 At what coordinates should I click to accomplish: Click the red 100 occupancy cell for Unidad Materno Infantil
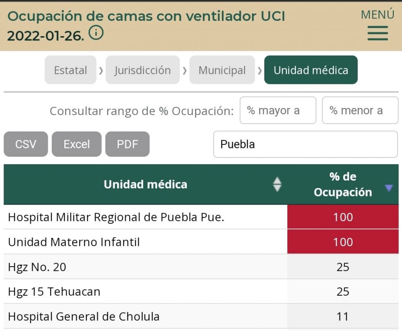[343, 242]
